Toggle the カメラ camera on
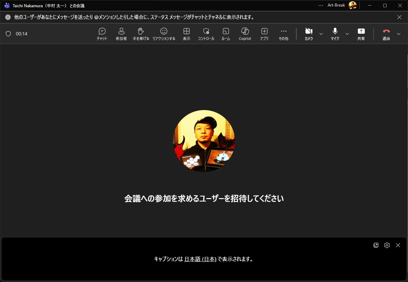408x282 pixels. pyautogui.click(x=309, y=34)
